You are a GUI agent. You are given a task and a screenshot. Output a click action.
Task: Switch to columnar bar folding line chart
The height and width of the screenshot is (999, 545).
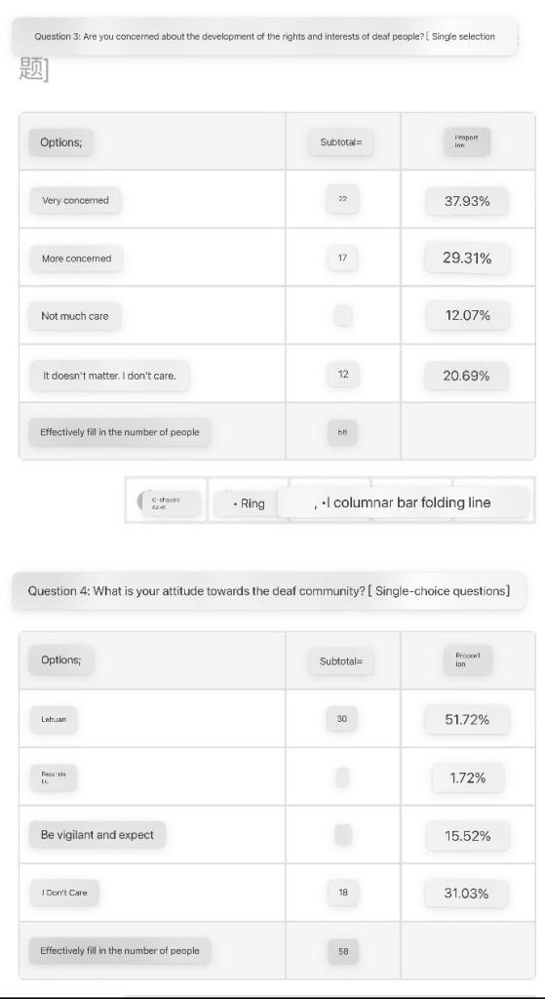[403, 502]
